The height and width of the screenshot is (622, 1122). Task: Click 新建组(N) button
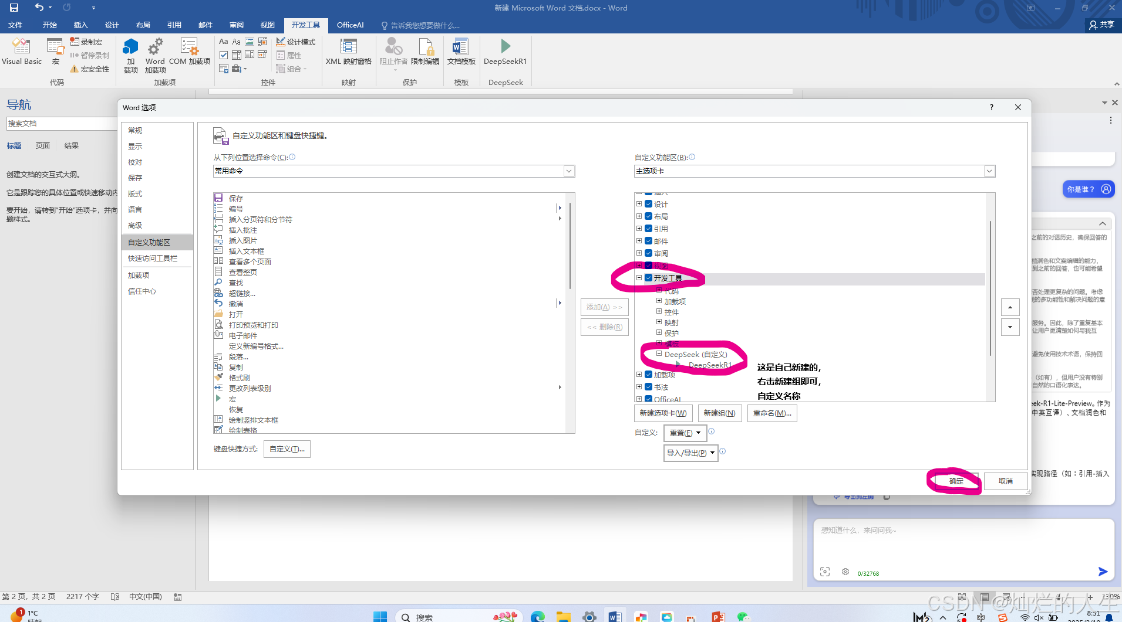[719, 413]
